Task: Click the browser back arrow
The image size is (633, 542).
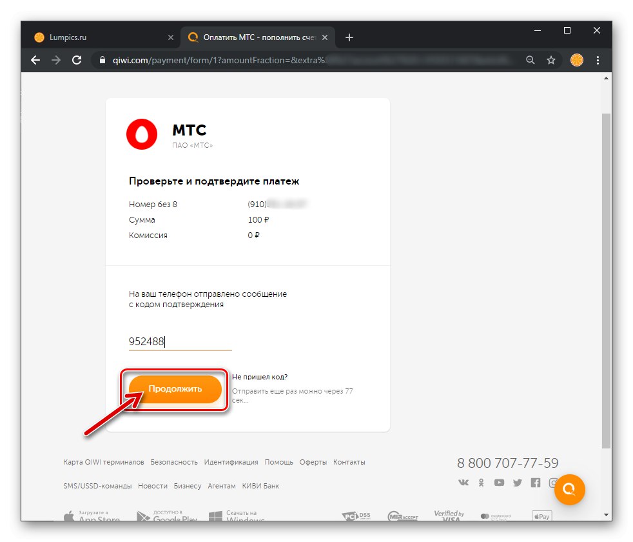Action: (x=35, y=60)
